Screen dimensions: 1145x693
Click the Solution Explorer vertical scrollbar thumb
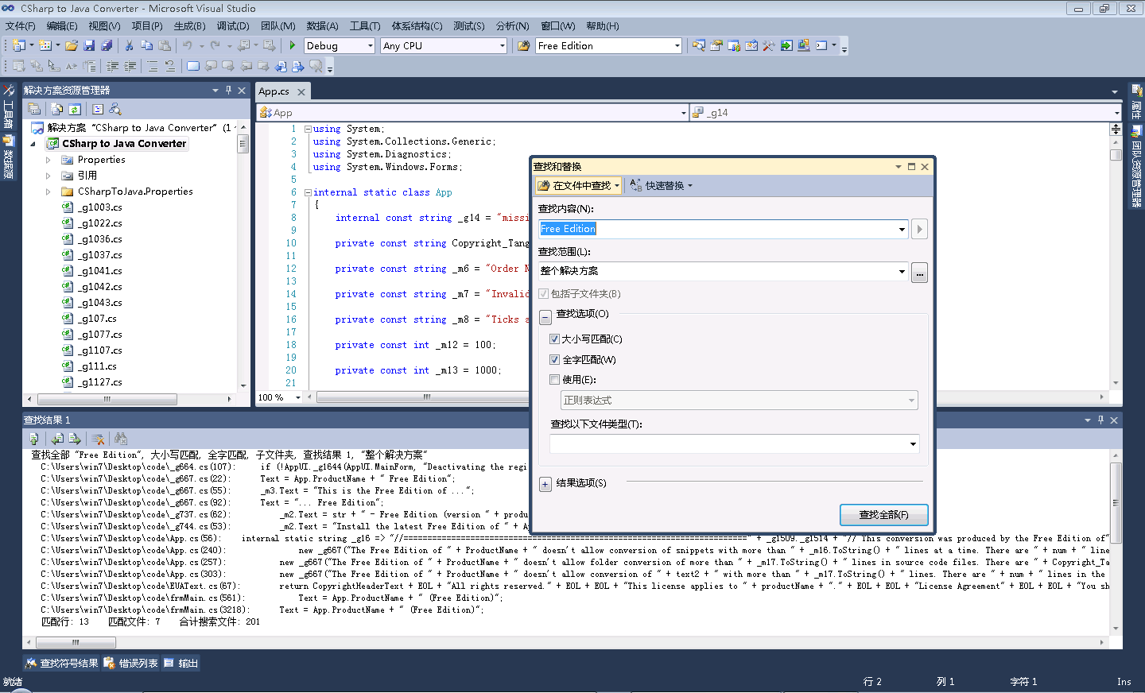coord(243,144)
